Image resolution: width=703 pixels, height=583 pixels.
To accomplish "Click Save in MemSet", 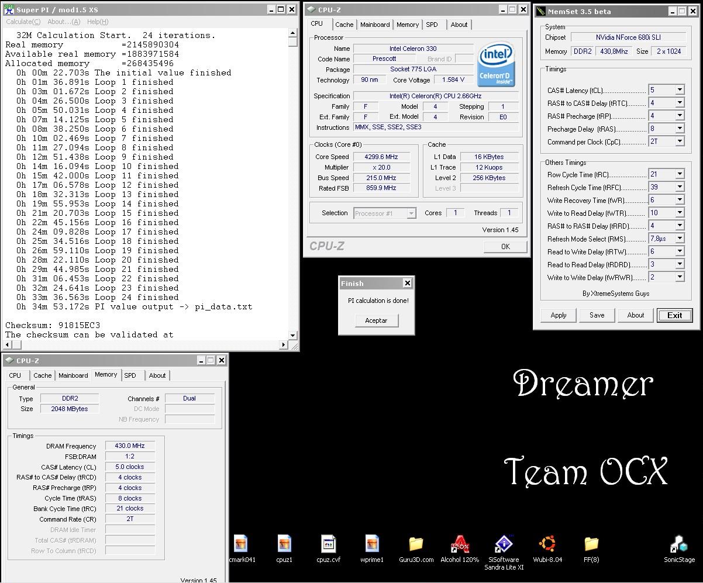I will point(597,315).
